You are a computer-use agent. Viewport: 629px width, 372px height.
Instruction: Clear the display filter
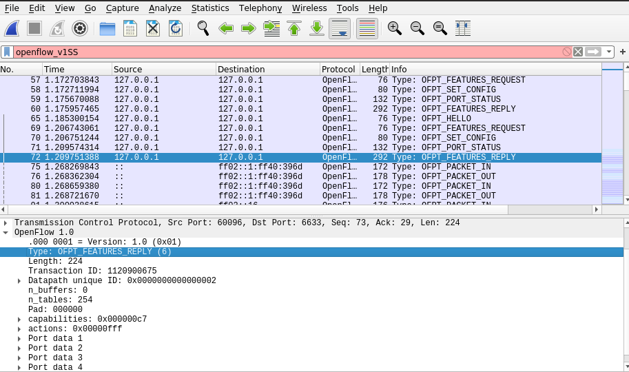click(577, 52)
